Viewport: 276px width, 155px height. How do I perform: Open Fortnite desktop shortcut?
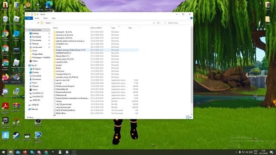click(6, 136)
